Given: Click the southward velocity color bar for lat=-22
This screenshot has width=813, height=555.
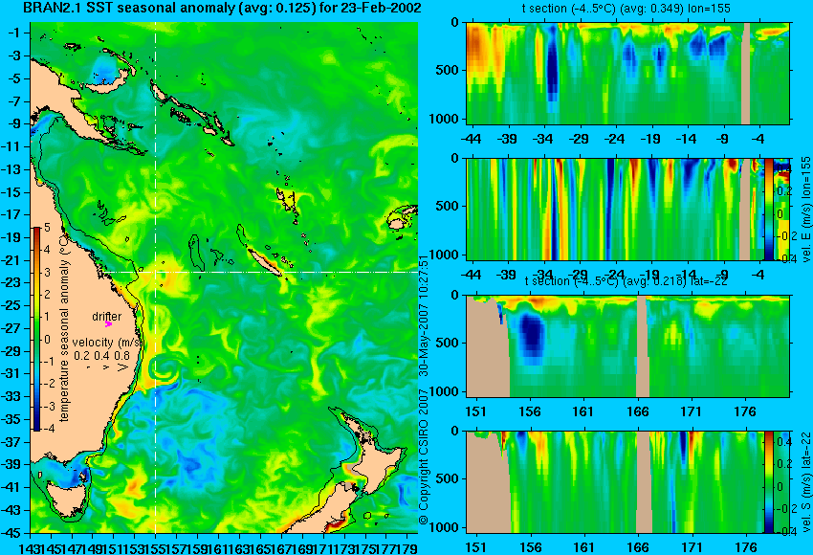Looking at the screenshot, I should [x=768, y=481].
